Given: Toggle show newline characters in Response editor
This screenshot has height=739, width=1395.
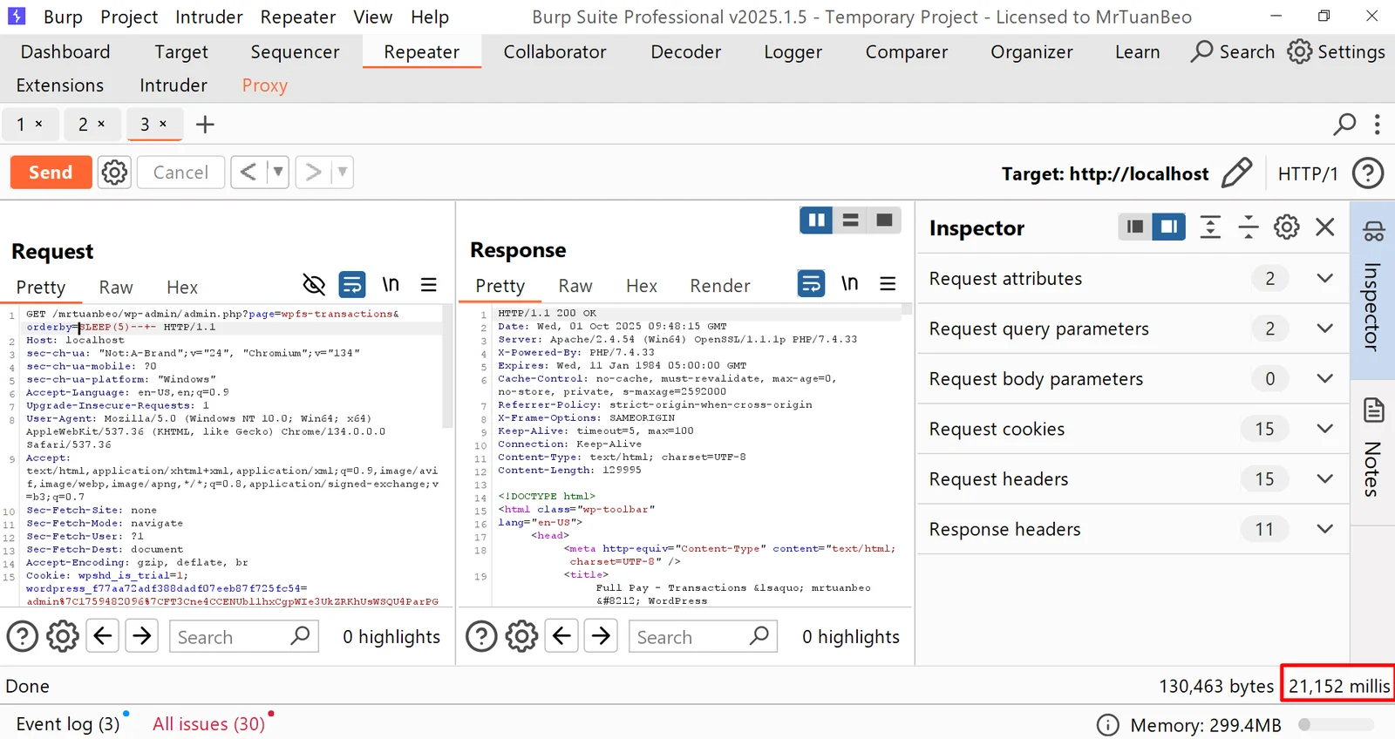Looking at the screenshot, I should point(849,283).
